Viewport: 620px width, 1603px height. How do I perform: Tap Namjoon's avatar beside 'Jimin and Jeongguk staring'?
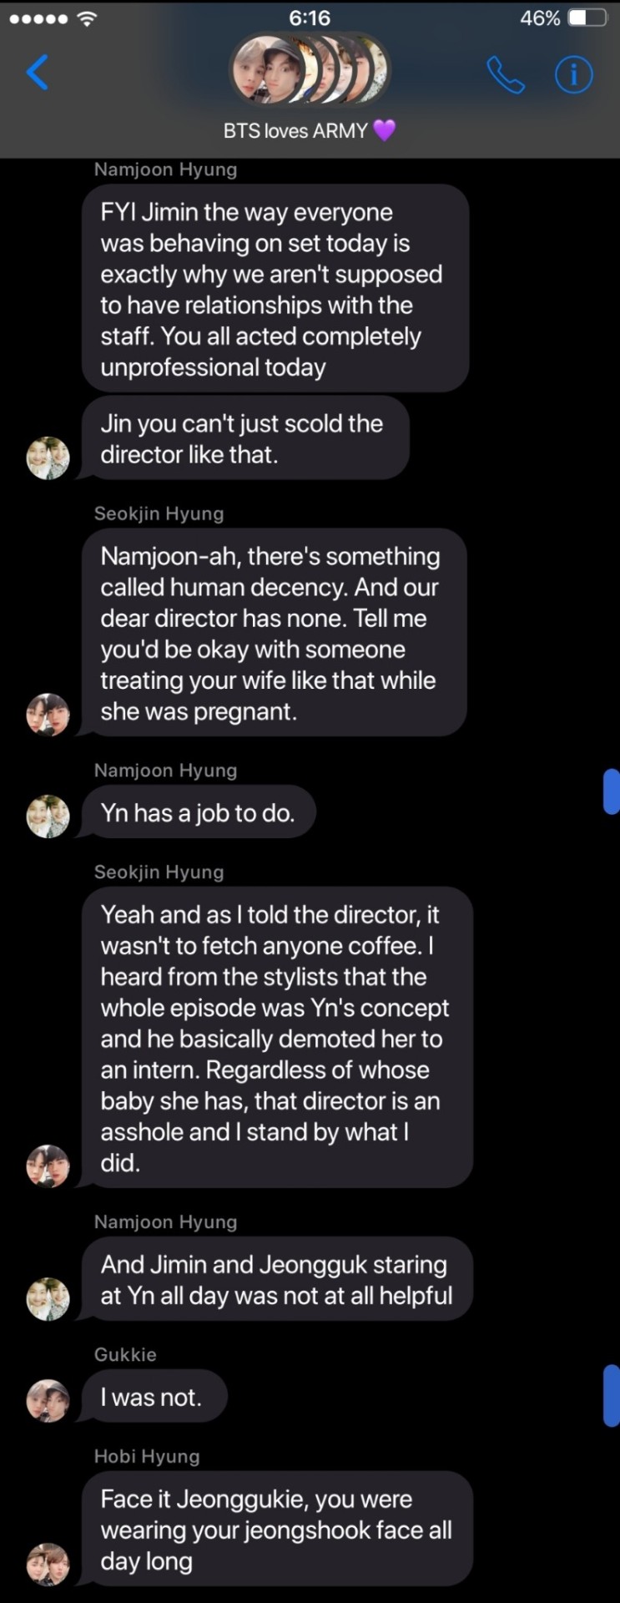point(48,1299)
